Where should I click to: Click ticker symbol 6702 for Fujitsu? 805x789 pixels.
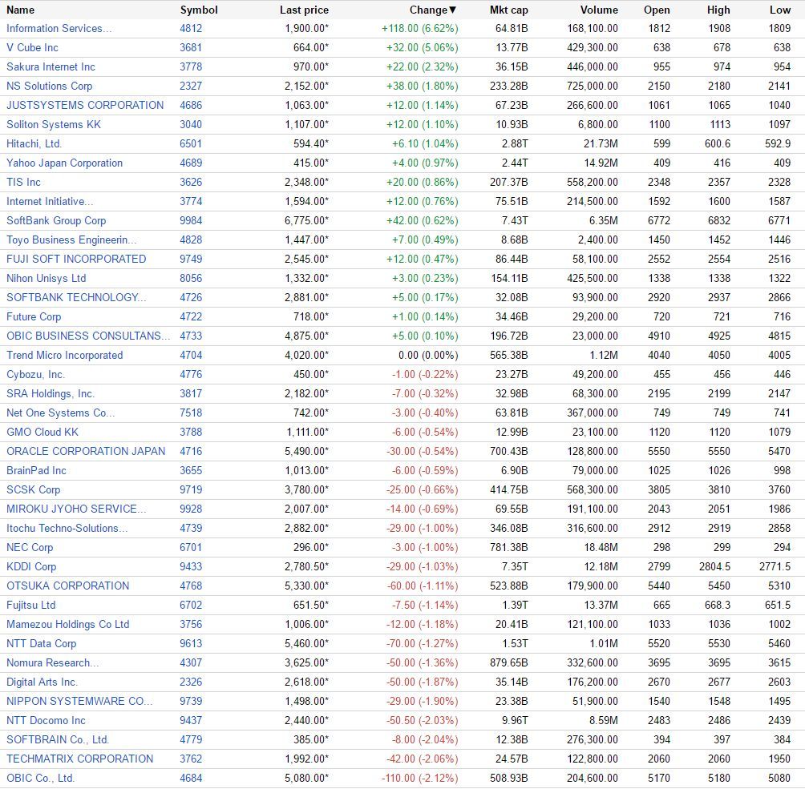(191, 606)
